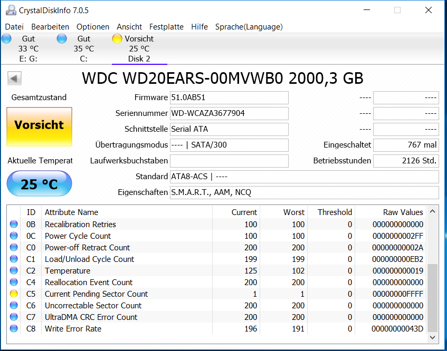Click the Raw Values column header
This screenshot has width=447, height=351.
(x=391, y=212)
